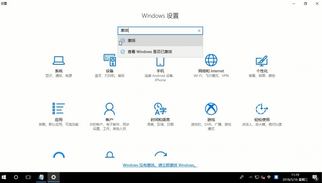Restore down the 设置 window
The height and width of the screenshot is (183, 322).
pos(305,4)
